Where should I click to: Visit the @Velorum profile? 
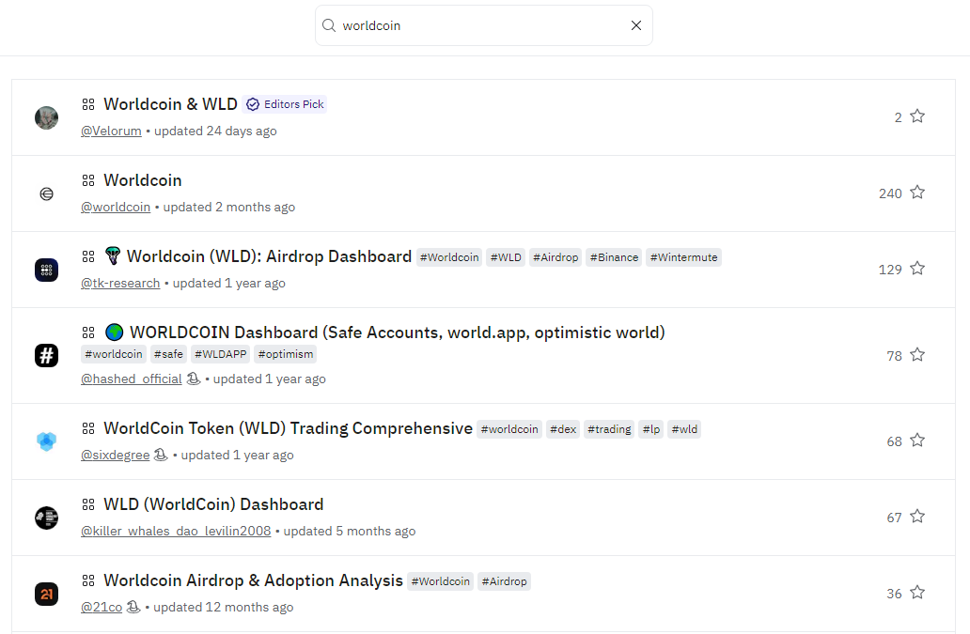[111, 131]
